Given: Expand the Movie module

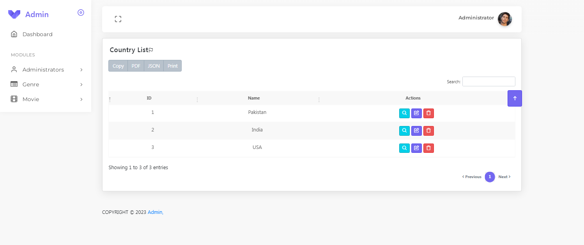Looking at the screenshot, I should (30, 99).
